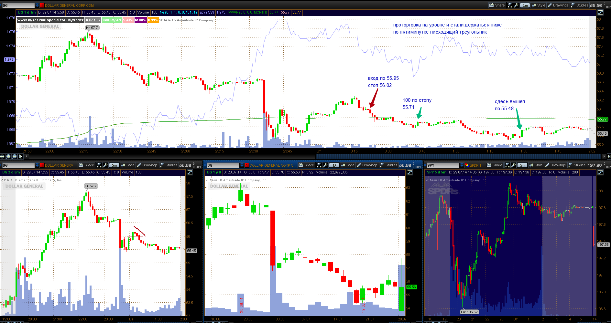611x323 pixels.
Task: Click red color link box in DG 5m chart
Action: pyautogui.click(x=42, y=165)
